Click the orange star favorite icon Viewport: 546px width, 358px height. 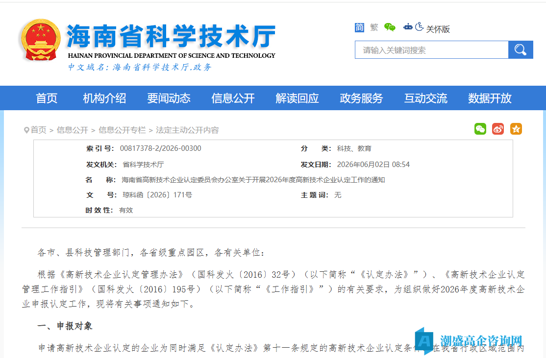(x=516, y=129)
